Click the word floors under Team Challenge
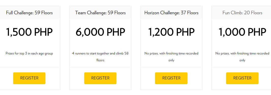The image size is (271, 95). [x=100, y=60]
